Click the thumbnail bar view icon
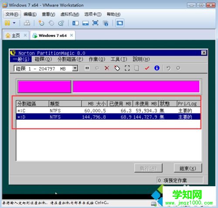218x208 pixels. [85, 23]
